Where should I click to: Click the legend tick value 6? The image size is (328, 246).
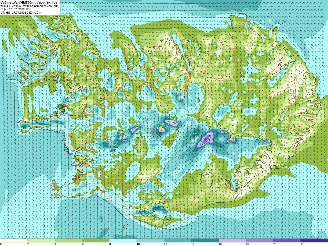coord(83,244)
